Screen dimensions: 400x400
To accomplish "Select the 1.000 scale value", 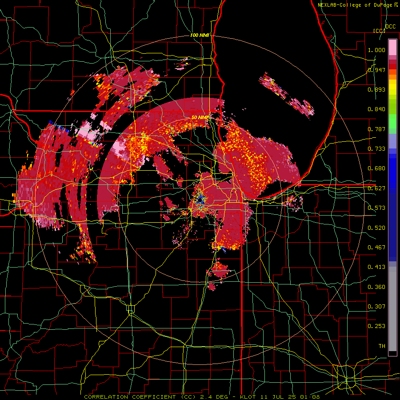I will 376,50.
